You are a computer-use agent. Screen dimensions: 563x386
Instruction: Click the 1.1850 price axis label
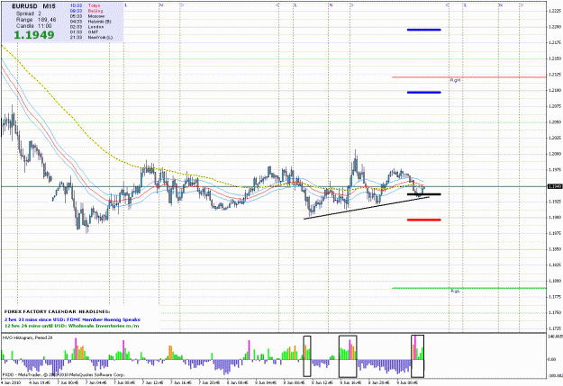coord(555,249)
